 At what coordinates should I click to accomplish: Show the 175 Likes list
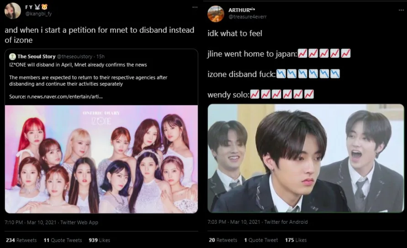tap(296, 240)
